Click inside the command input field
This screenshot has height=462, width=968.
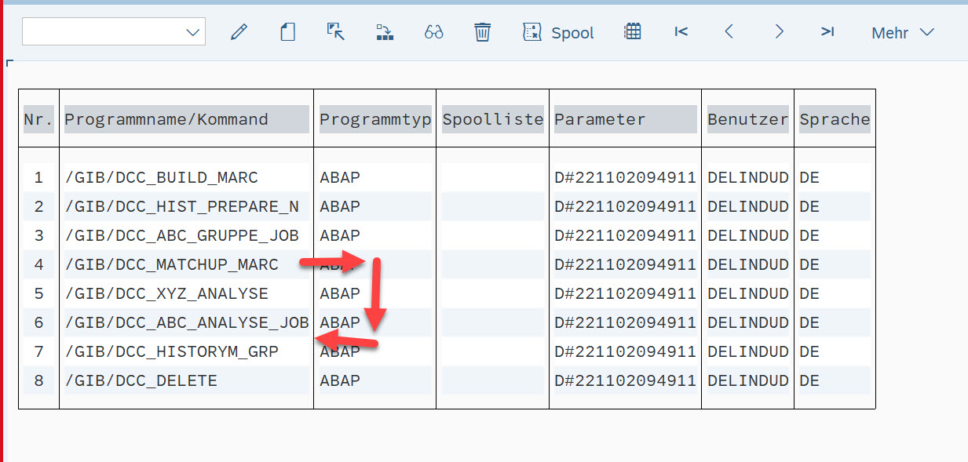(102, 32)
